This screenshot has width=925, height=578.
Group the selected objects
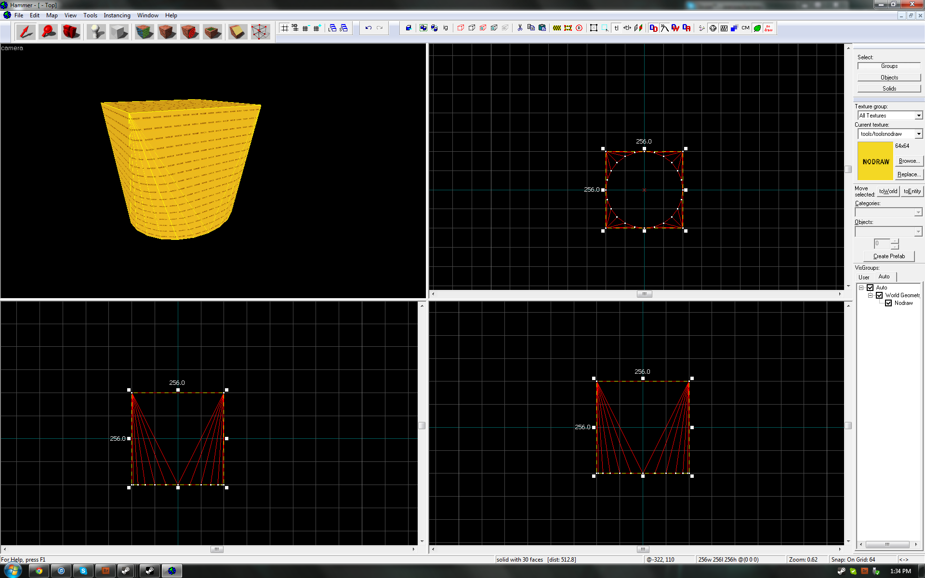(x=423, y=28)
